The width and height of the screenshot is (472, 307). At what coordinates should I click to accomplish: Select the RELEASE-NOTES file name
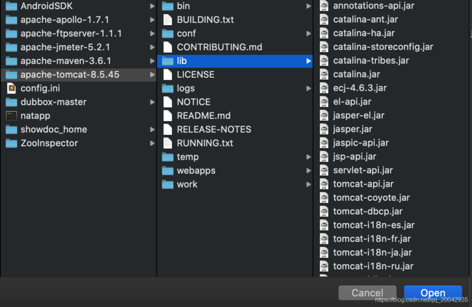tap(214, 130)
